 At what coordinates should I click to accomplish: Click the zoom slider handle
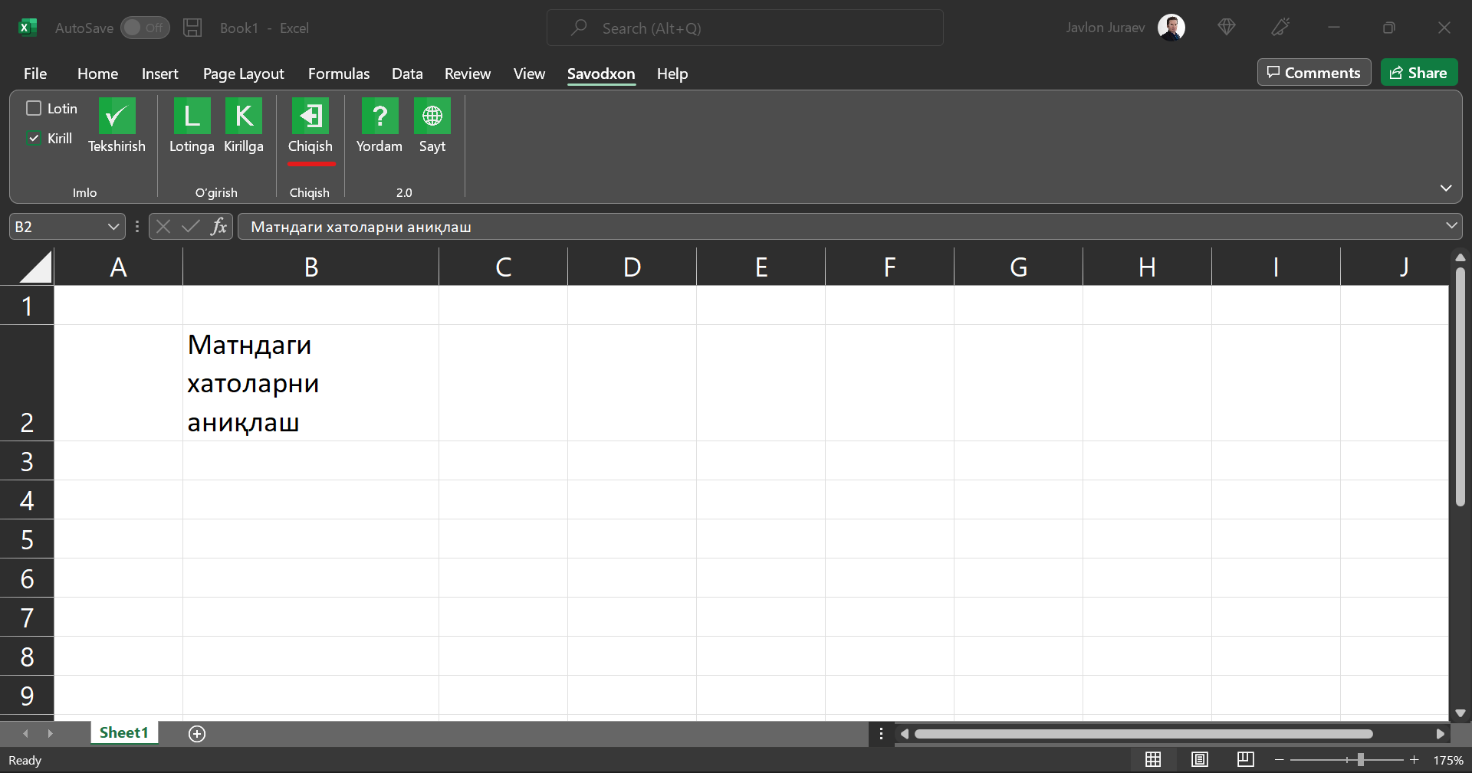coord(1360,760)
